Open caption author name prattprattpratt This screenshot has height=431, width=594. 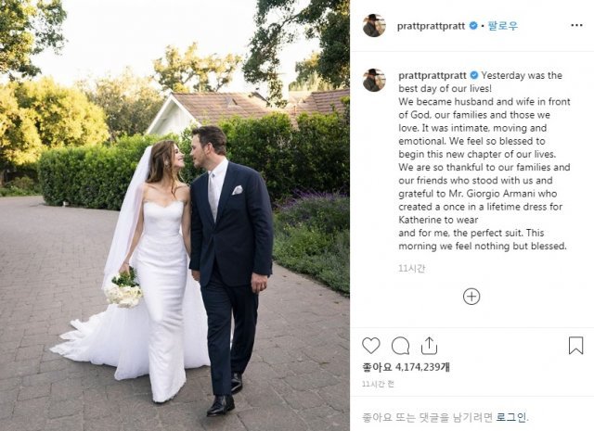[433, 75]
